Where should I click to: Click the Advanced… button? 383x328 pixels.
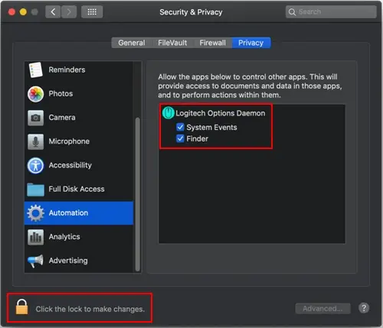[x=322, y=309]
